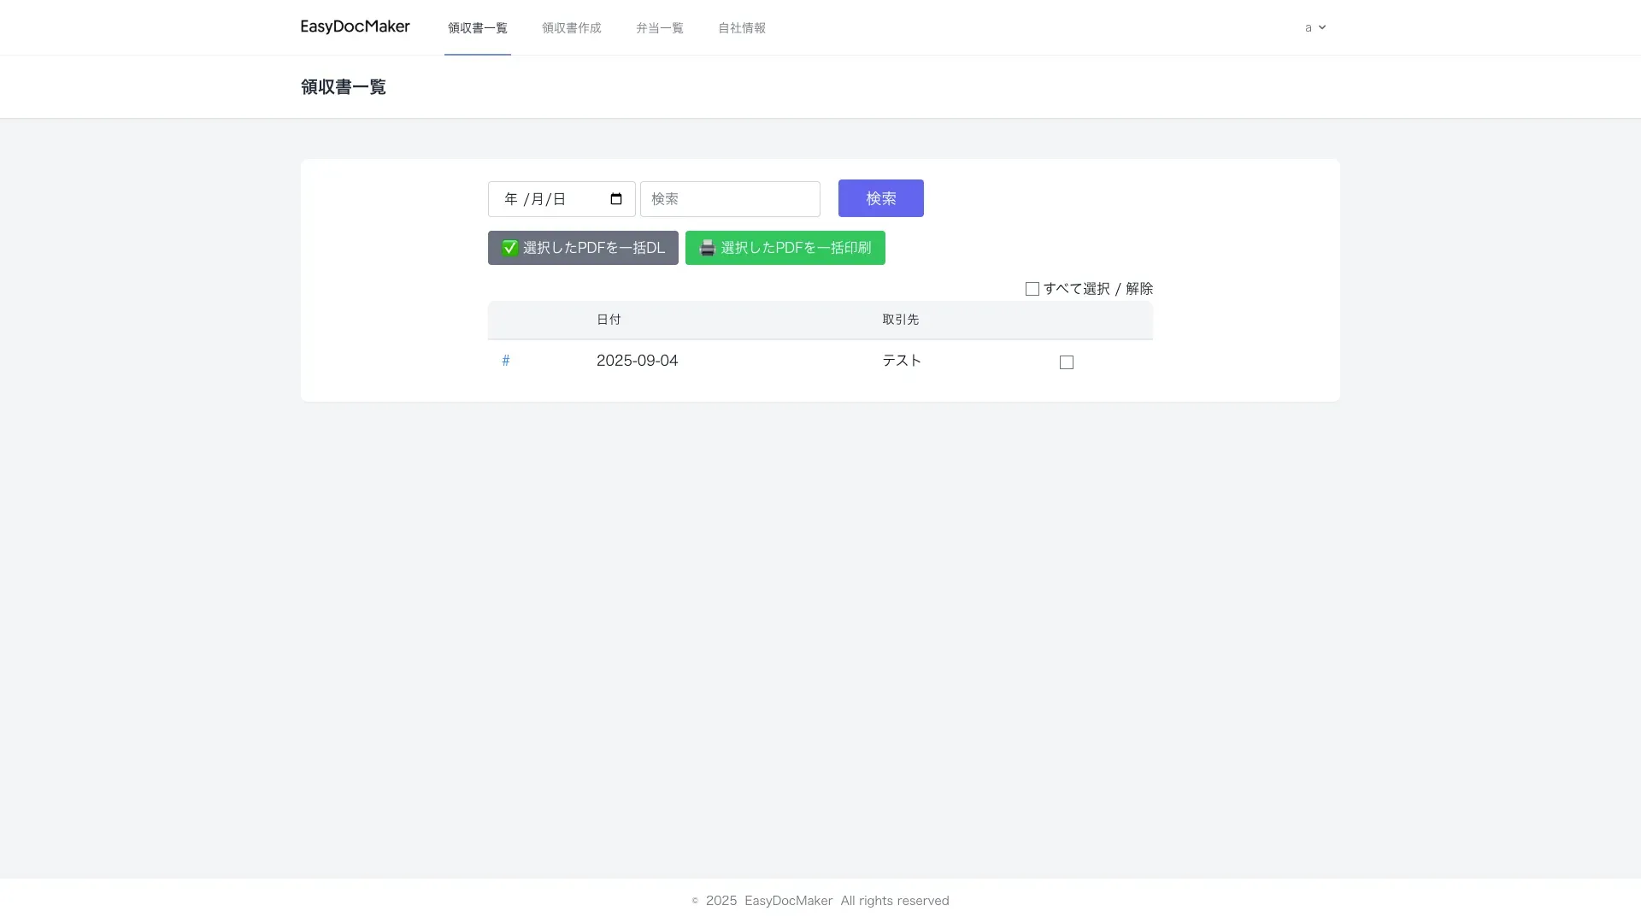Click the EasyDocMaker logo
The image size is (1641, 923).
(x=355, y=27)
